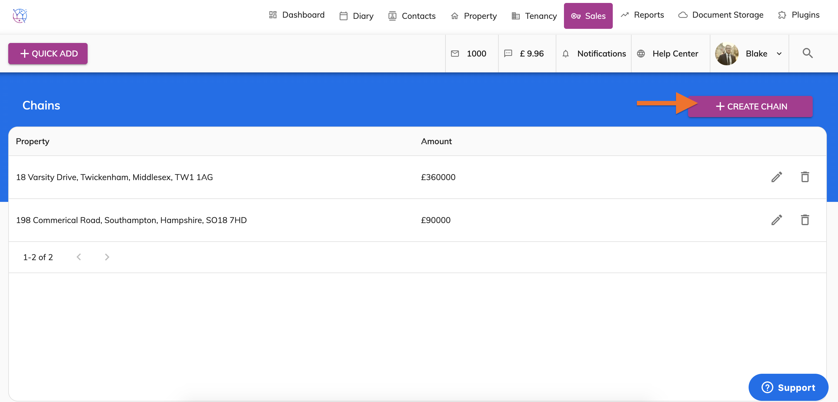Open the Reports menu item
This screenshot has width=838, height=402.
(642, 15)
